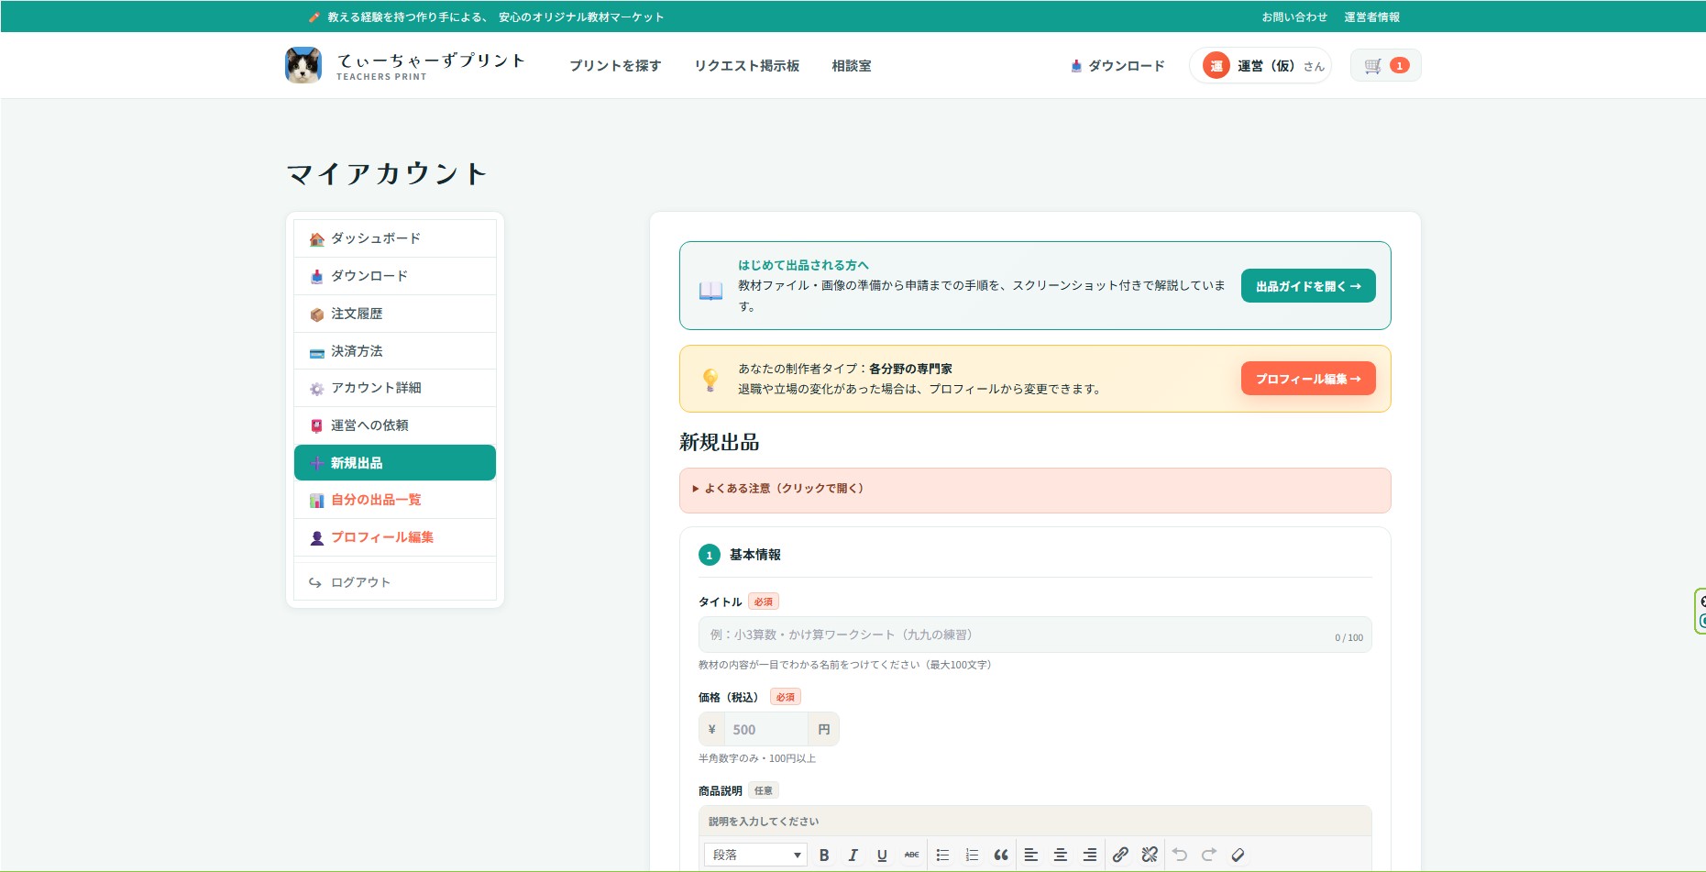This screenshot has width=1706, height=872.
Task: Click ログアウト in sidebar
Action: (x=395, y=582)
